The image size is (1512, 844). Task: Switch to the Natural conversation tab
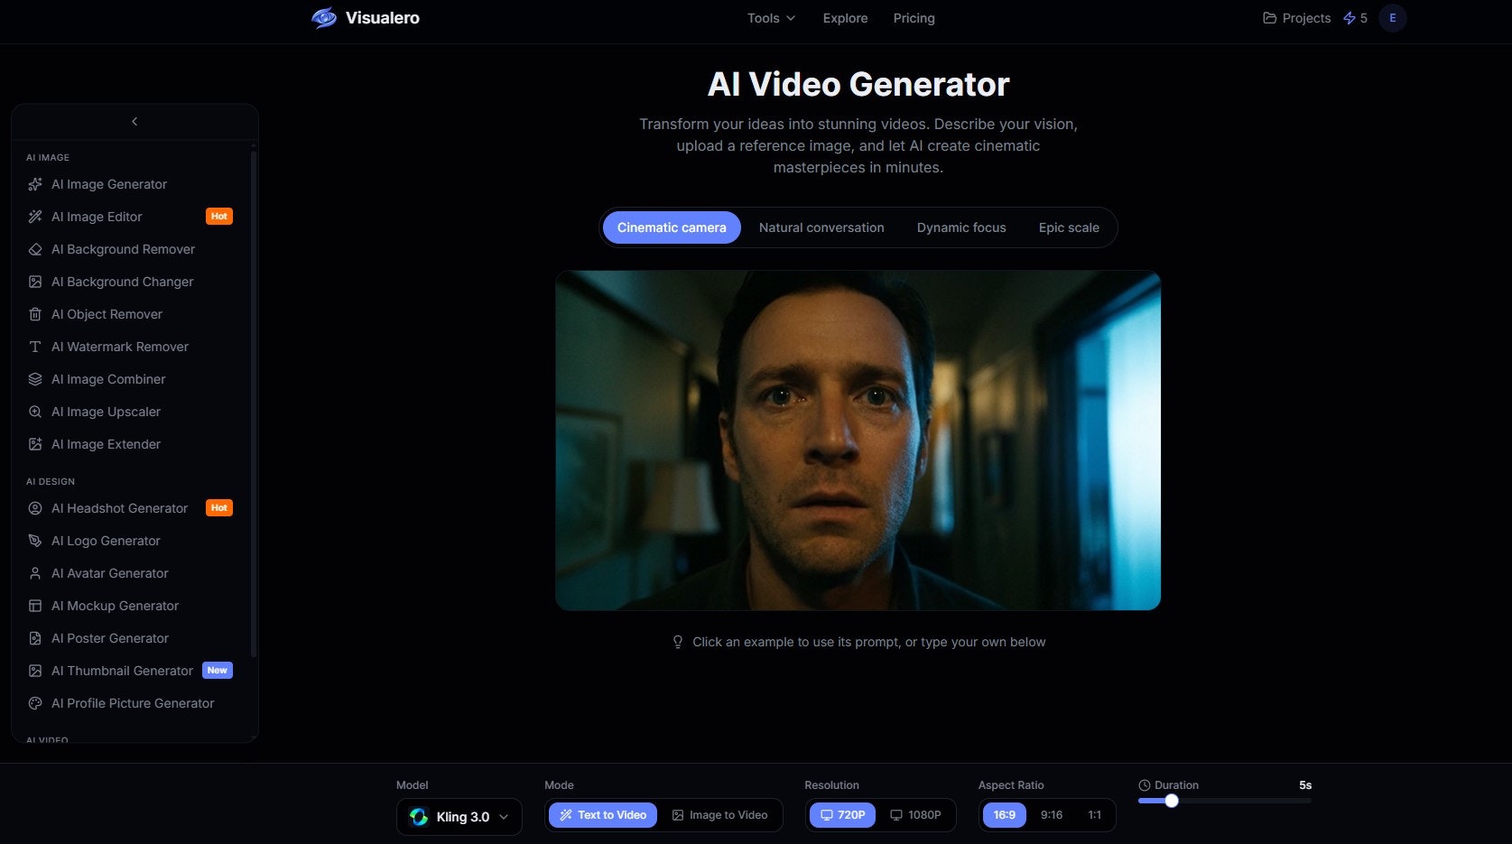[821, 227]
